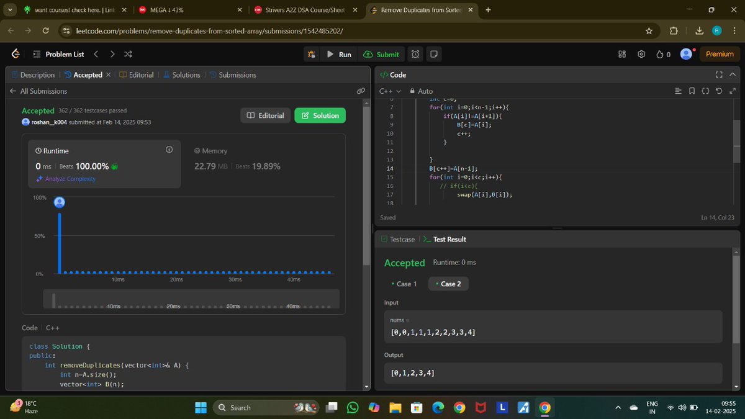
Task: Open browser extensions puzzle icon
Action: point(674,30)
